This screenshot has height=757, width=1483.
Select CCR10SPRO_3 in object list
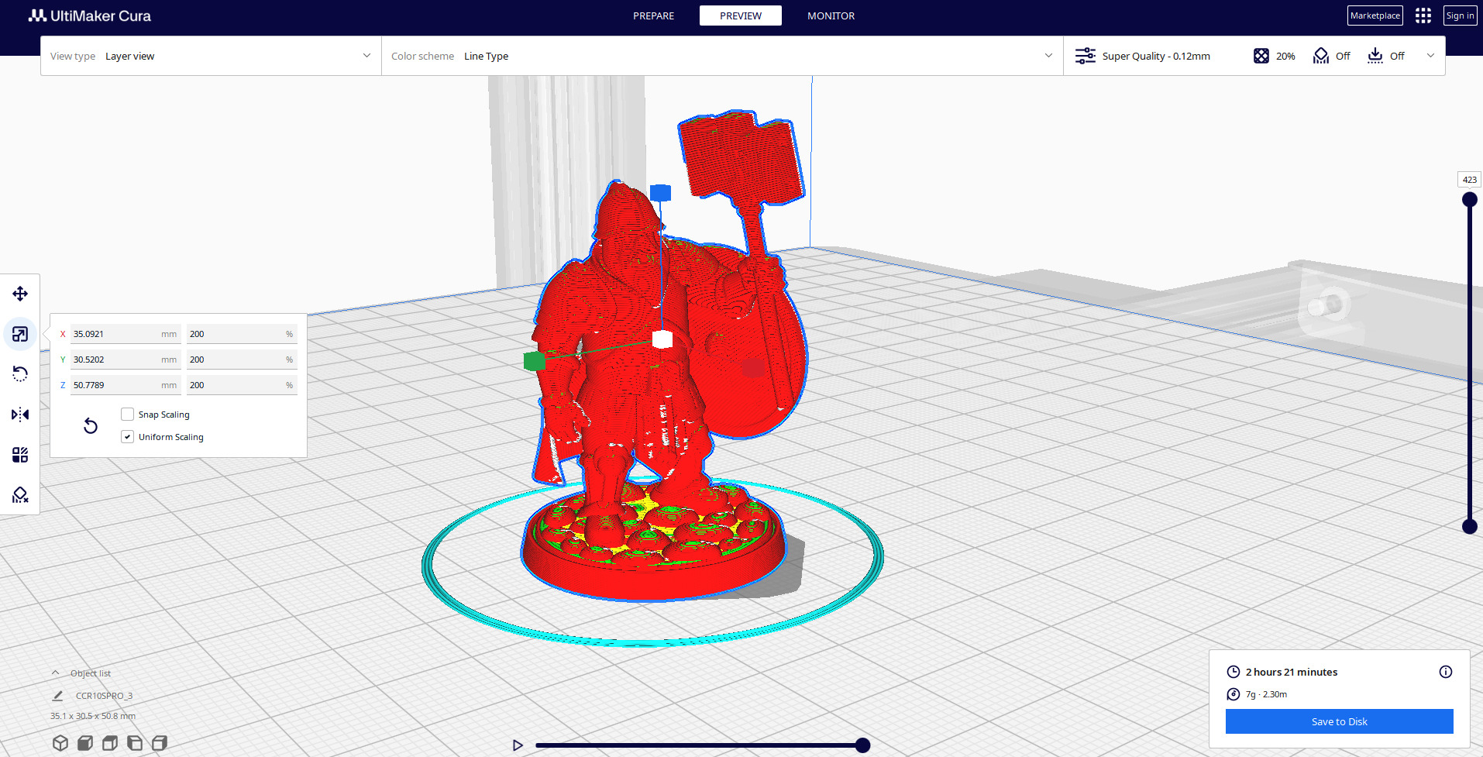(104, 696)
